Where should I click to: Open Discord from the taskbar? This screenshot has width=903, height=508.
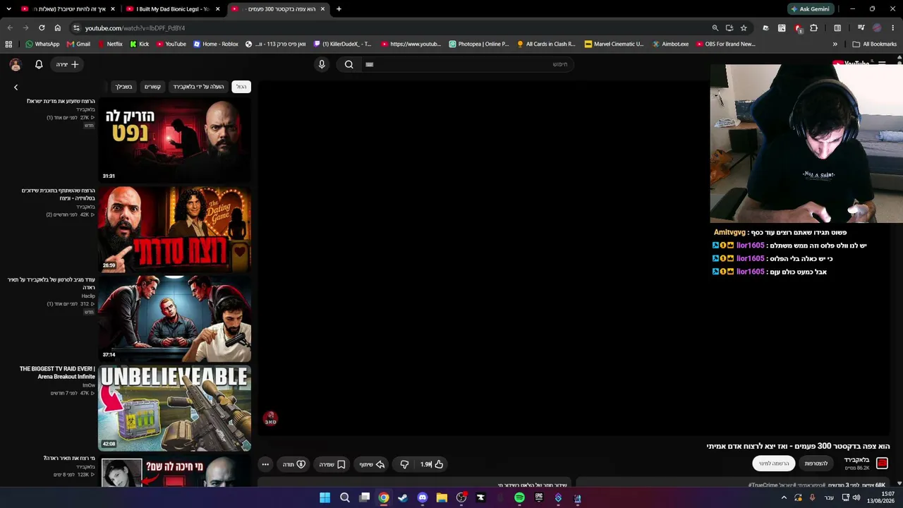coord(423,497)
